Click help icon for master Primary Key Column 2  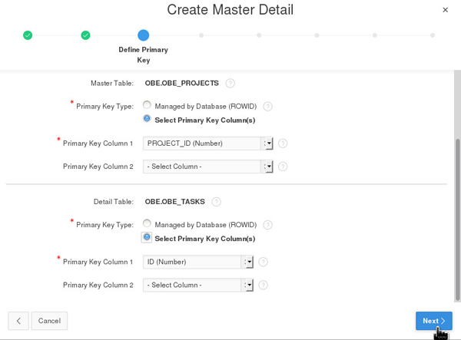[283, 167]
